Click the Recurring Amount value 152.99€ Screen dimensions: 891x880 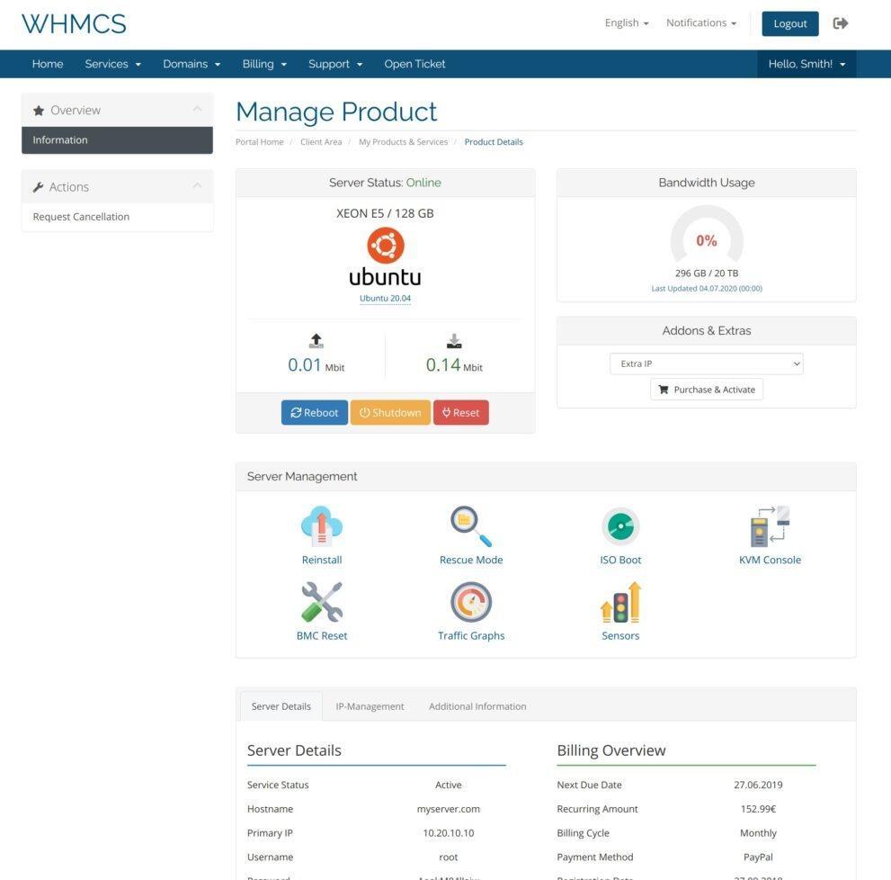point(758,809)
